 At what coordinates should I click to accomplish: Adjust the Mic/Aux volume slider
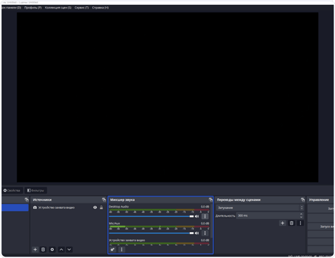click(151, 233)
